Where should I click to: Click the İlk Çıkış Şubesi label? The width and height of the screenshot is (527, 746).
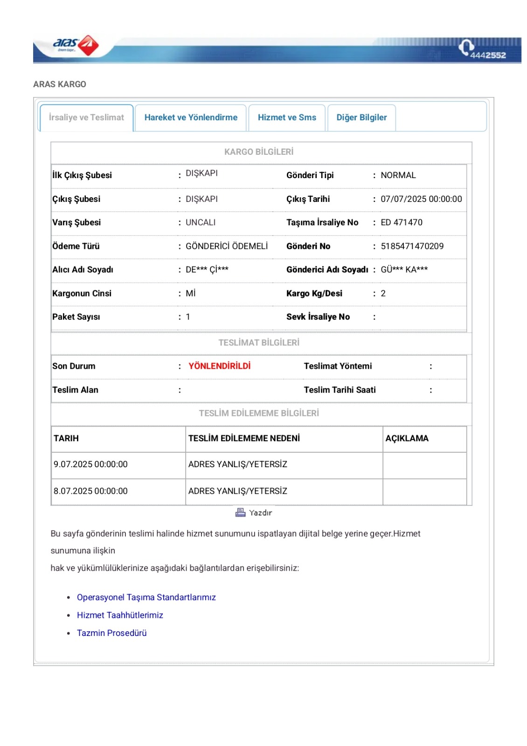point(82,175)
